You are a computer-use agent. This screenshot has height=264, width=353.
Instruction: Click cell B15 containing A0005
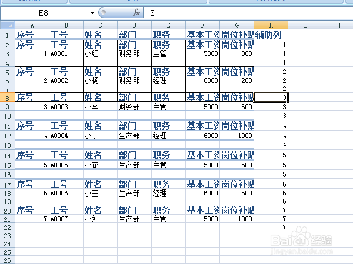[66, 165]
